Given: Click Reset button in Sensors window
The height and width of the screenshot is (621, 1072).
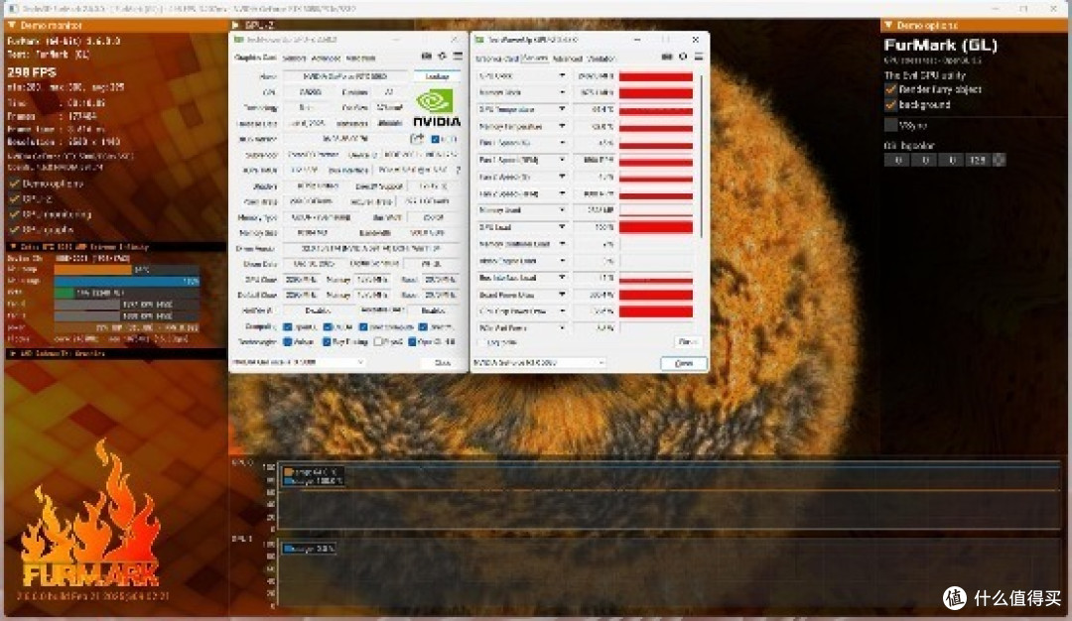Looking at the screenshot, I should coord(687,341).
